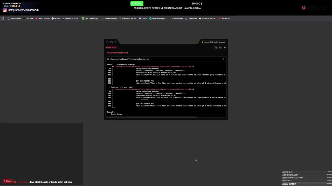Open Hindisto HG bookmark
This screenshot has height=186, width=332.
(x=224, y=19)
